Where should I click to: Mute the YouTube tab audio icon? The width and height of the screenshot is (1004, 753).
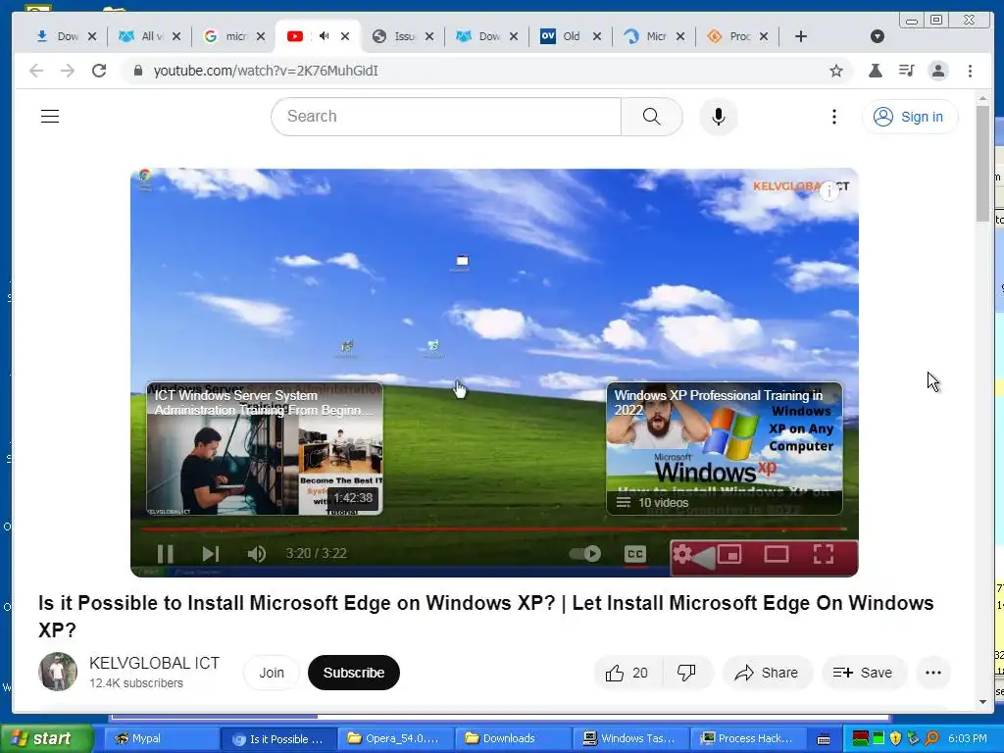click(x=324, y=36)
